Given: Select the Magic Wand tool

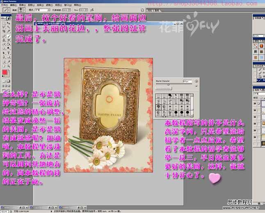Looking at the screenshot, I should [9, 27].
